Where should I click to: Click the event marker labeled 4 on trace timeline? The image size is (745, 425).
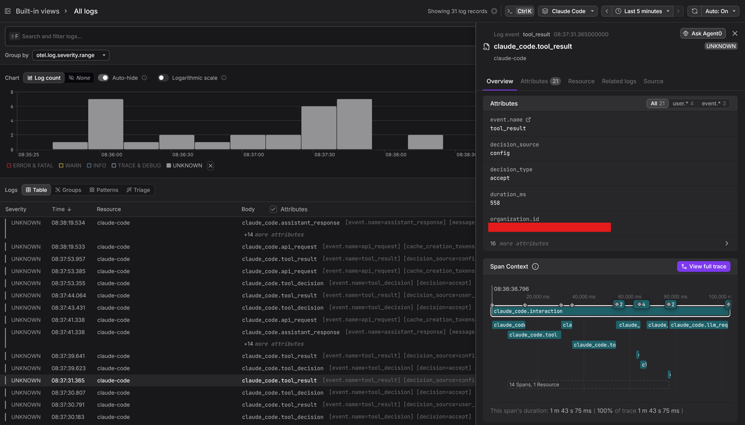click(641, 305)
